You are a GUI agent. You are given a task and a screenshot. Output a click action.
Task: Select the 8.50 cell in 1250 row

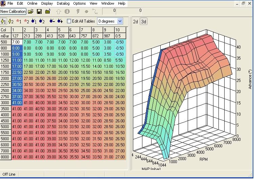pos(109,60)
